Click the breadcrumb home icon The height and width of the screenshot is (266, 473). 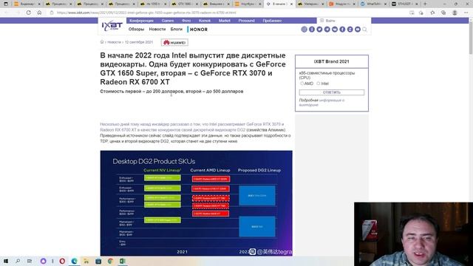click(x=102, y=42)
